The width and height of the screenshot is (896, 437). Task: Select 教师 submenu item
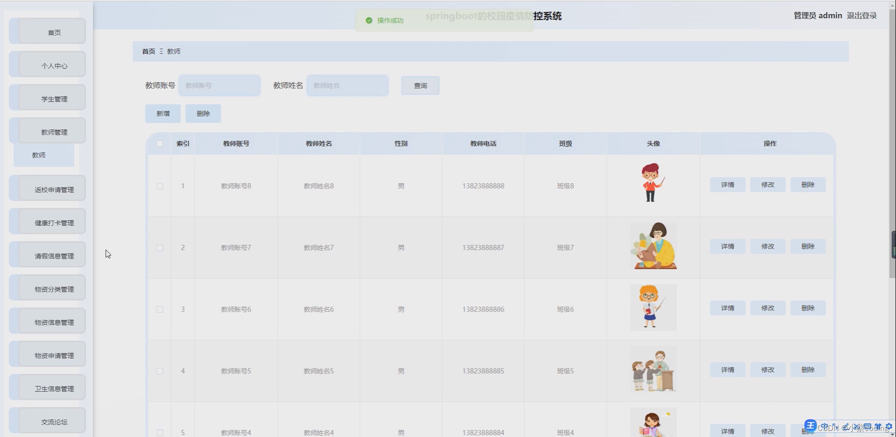click(43, 155)
